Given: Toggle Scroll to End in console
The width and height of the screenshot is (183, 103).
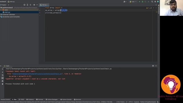Looking at the screenshot, I should pyautogui.click(x=3, y=78).
